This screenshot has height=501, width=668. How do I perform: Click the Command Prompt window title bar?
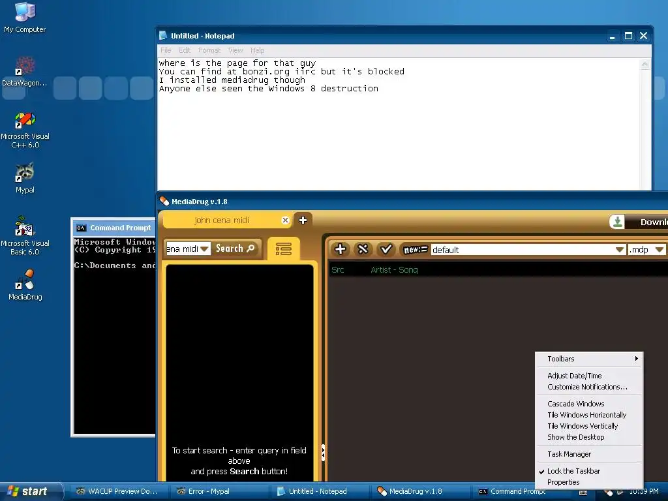[114, 228]
